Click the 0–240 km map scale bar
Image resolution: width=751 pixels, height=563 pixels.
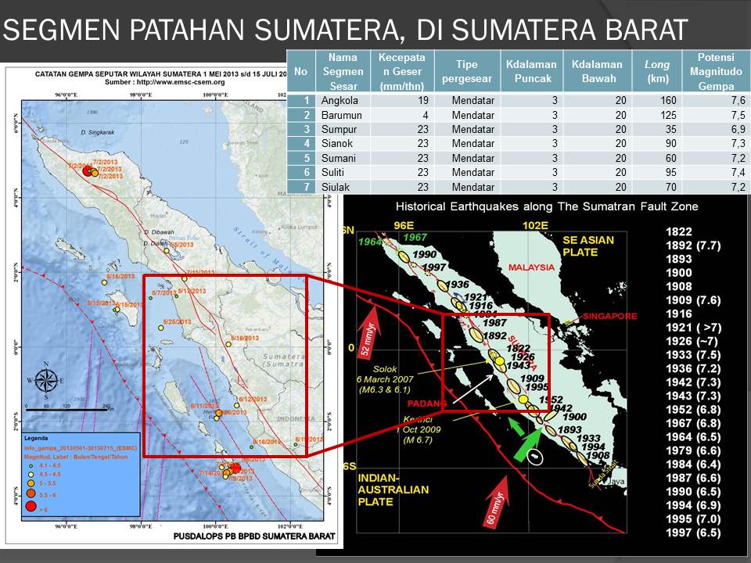(66, 410)
